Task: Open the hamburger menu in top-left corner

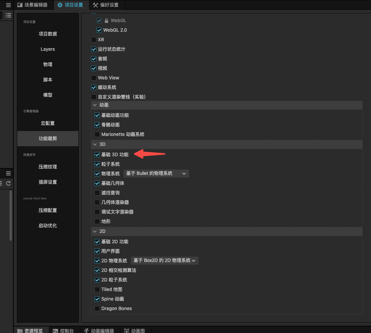Action: (8, 5)
